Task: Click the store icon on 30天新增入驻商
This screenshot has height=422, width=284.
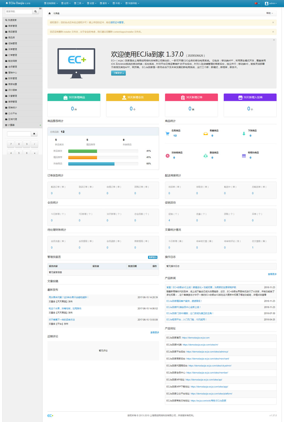Action: pyautogui.click(x=240, y=97)
